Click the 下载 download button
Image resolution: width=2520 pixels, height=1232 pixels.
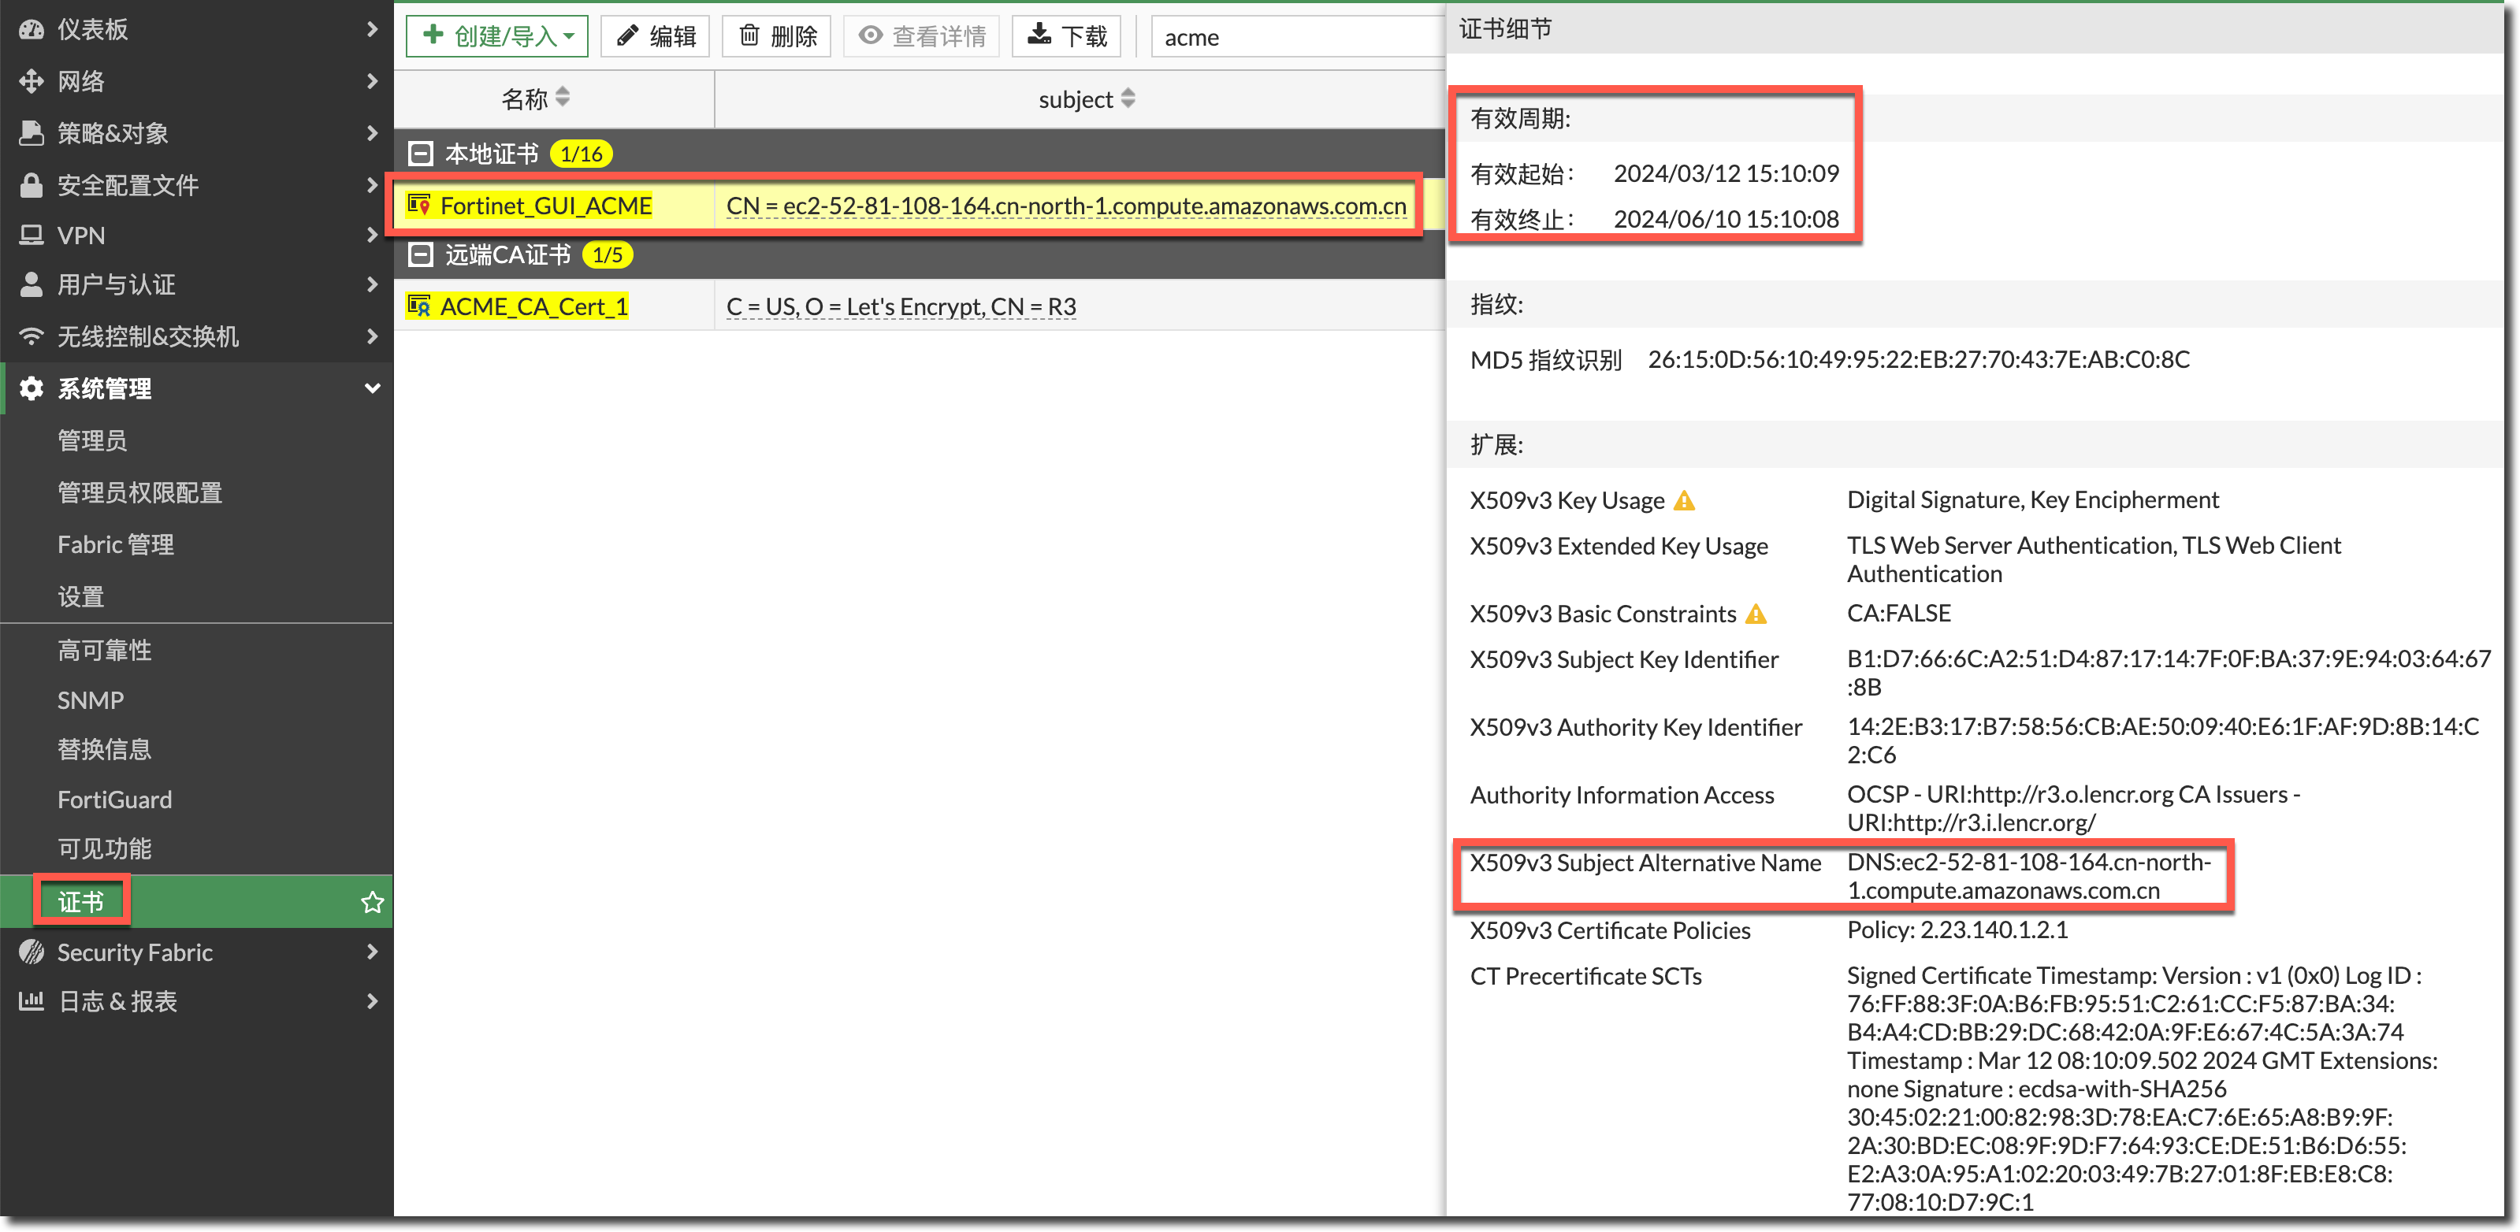click(1066, 37)
